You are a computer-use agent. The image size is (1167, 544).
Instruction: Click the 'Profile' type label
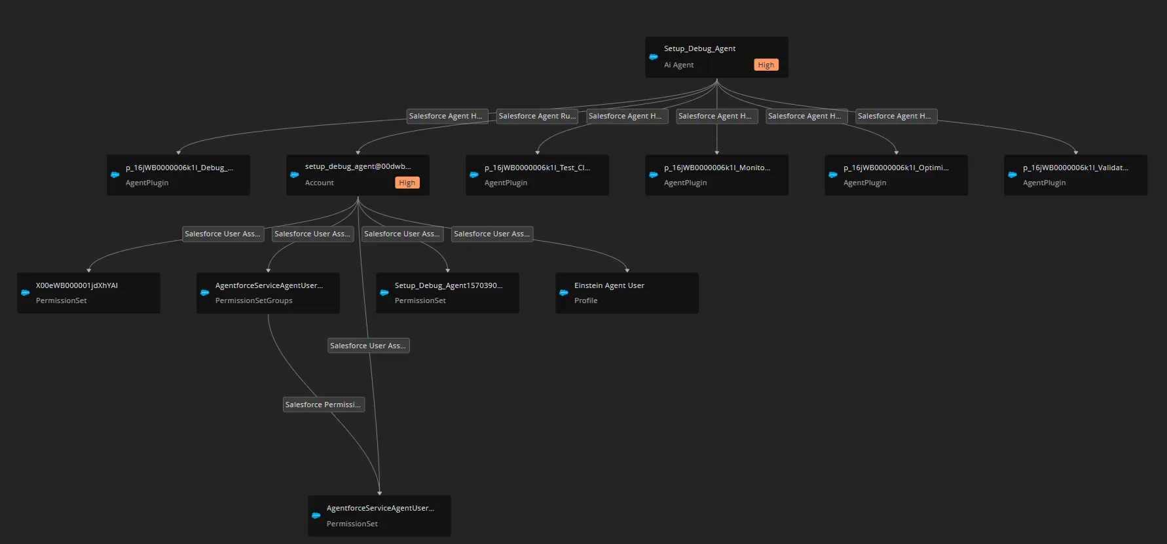click(586, 300)
